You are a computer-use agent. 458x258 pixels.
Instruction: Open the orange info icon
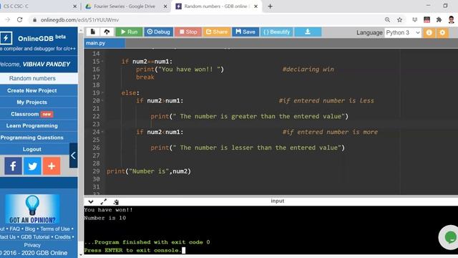tap(429, 32)
